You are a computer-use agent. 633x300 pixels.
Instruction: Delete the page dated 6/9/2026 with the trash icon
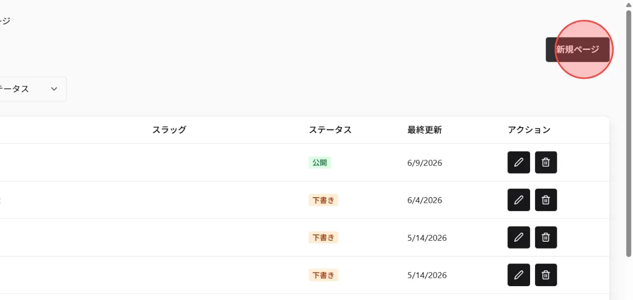pos(546,162)
